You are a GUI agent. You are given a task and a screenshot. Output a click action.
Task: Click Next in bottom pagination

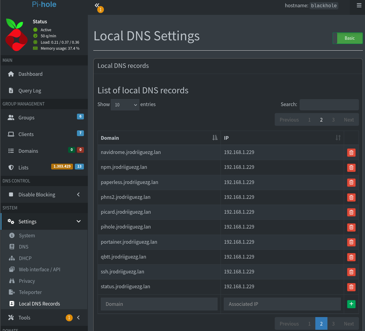(349, 324)
